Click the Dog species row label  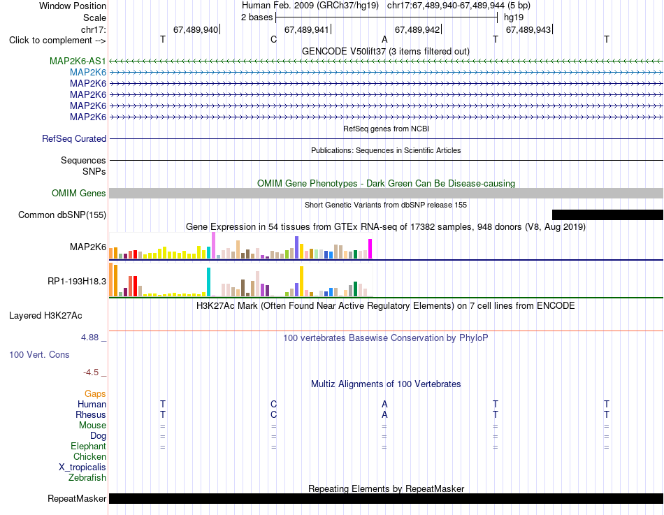pos(98,436)
